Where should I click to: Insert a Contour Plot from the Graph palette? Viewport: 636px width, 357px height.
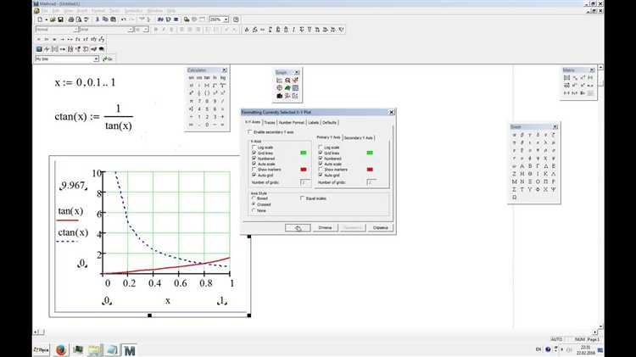(295, 87)
